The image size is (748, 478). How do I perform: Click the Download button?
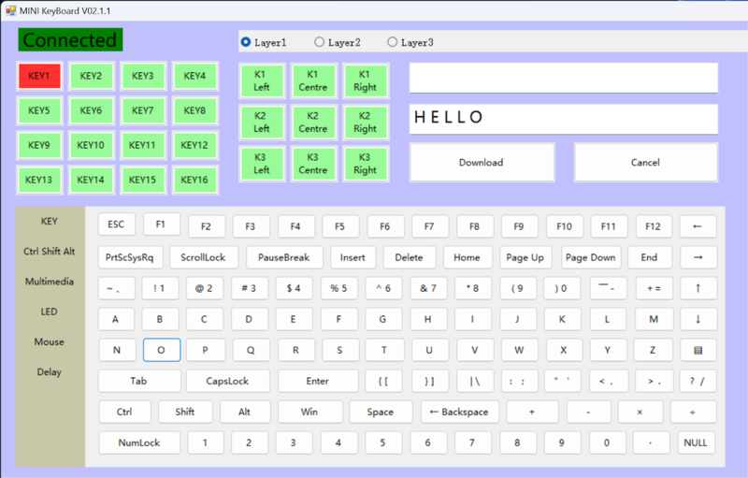click(482, 163)
